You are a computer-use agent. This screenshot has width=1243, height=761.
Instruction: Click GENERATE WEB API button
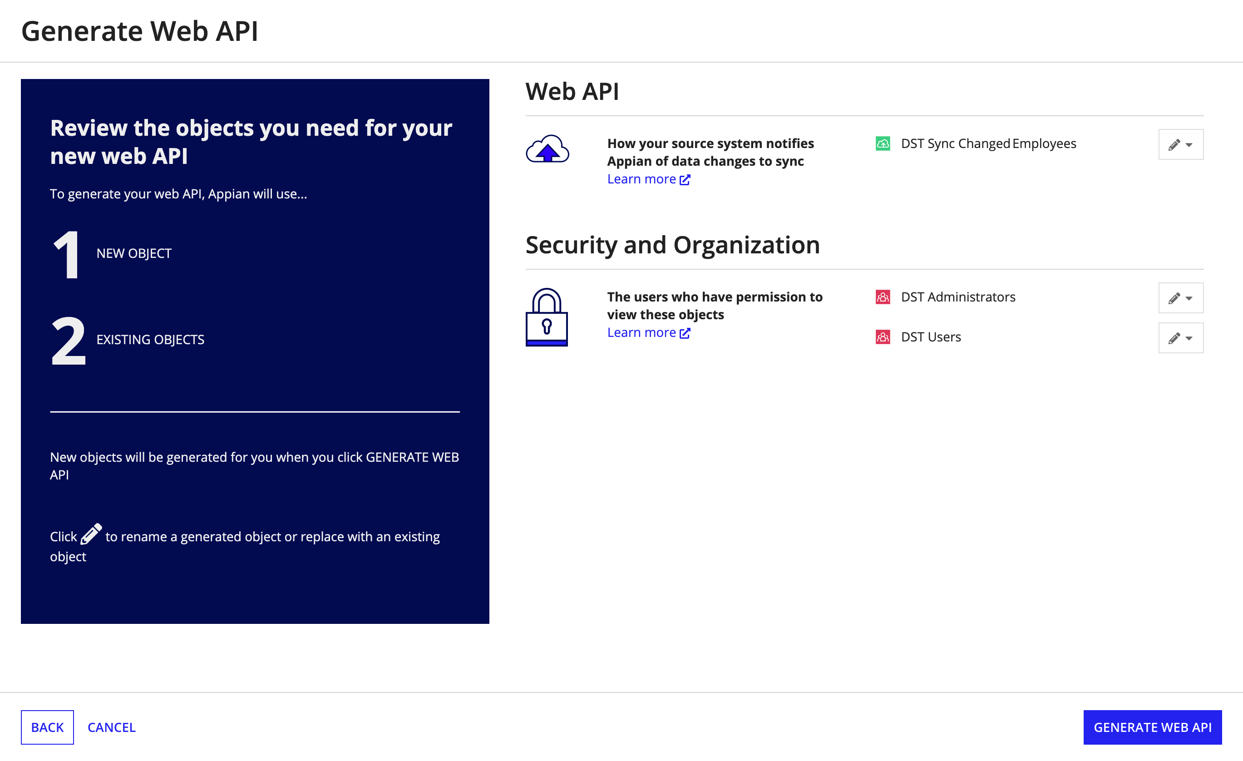pos(1152,727)
